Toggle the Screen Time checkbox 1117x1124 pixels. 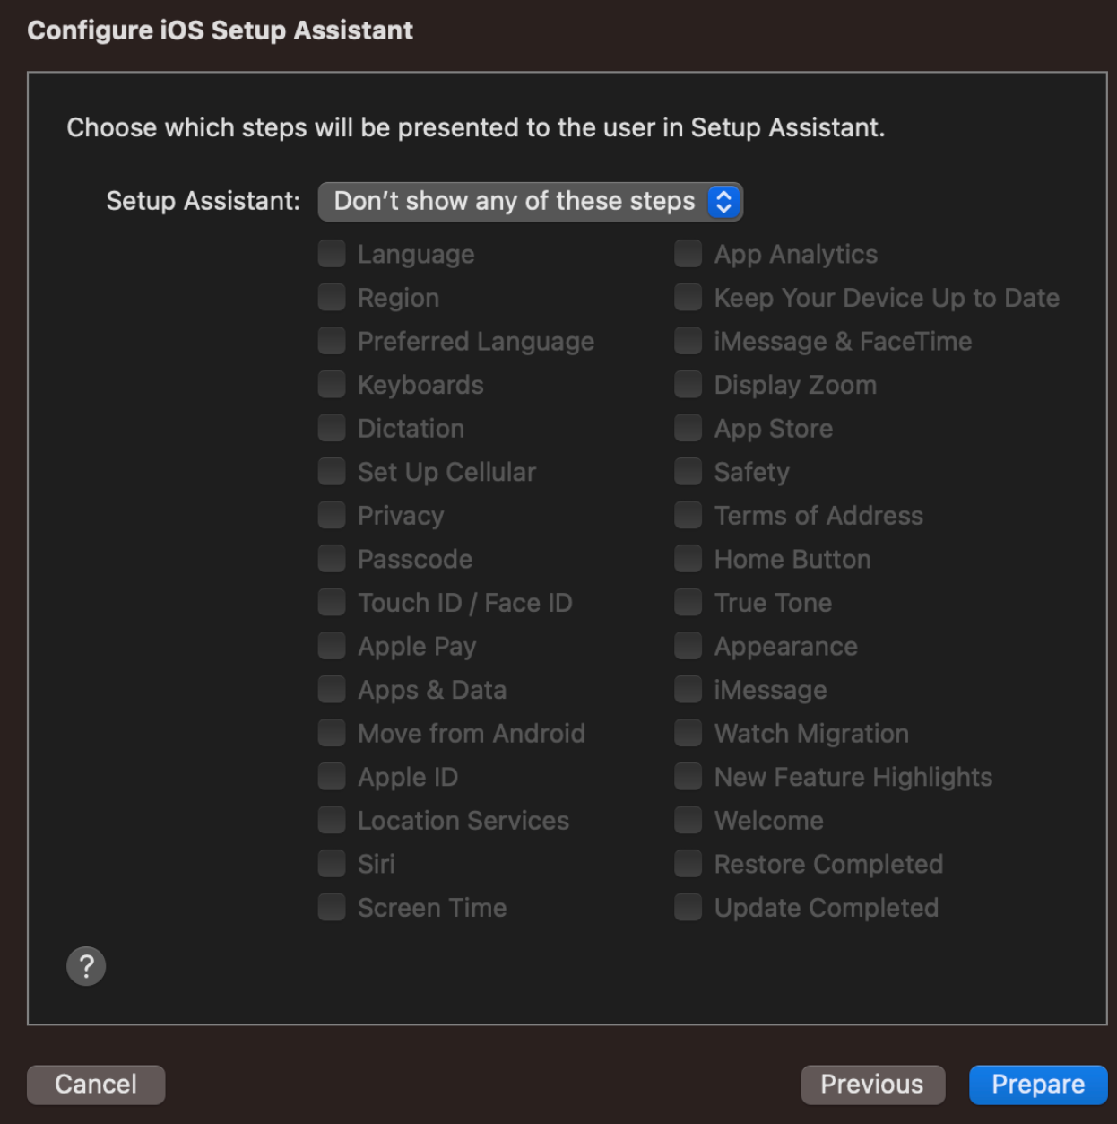[x=331, y=907]
